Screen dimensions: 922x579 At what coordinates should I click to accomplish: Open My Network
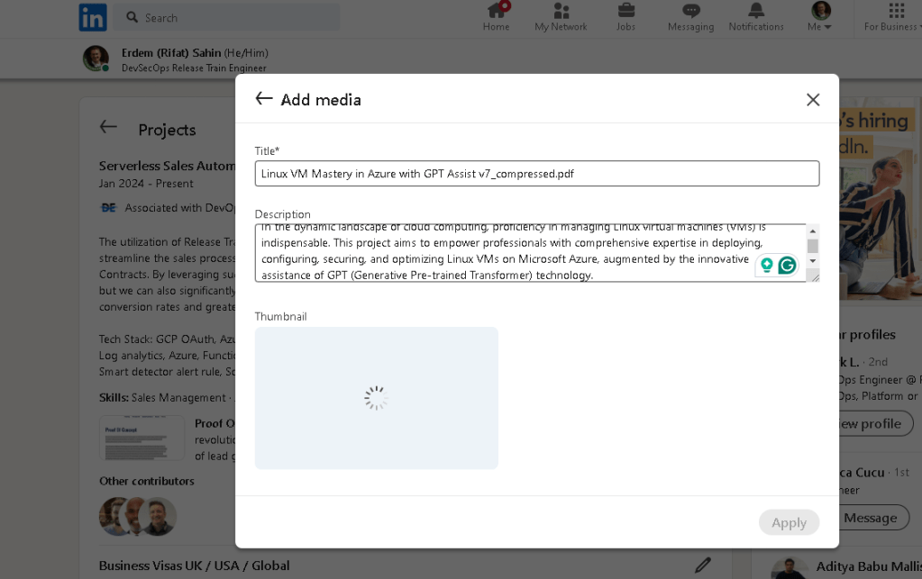click(x=561, y=17)
